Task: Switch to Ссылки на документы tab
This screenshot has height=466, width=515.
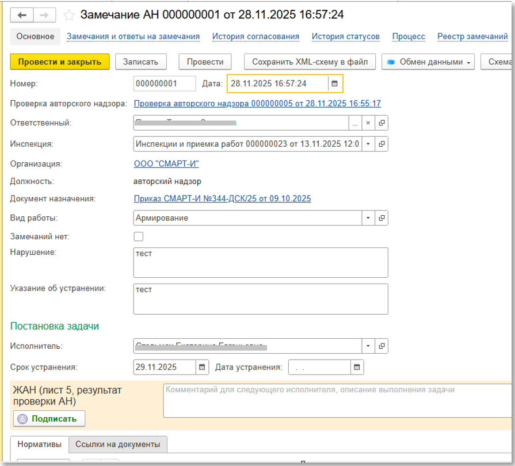Action: [x=118, y=444]
